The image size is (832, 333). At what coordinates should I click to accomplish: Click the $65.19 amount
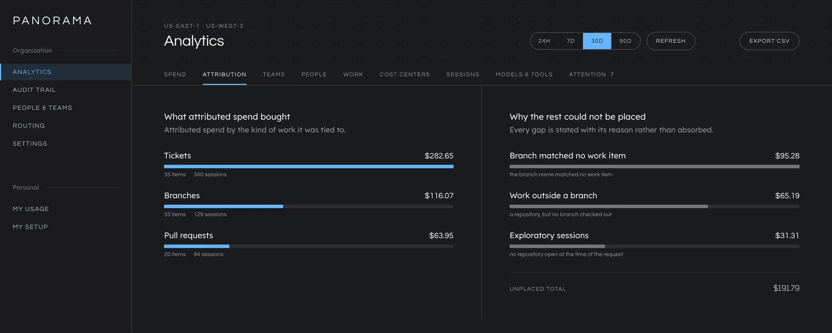pos(787,196)
